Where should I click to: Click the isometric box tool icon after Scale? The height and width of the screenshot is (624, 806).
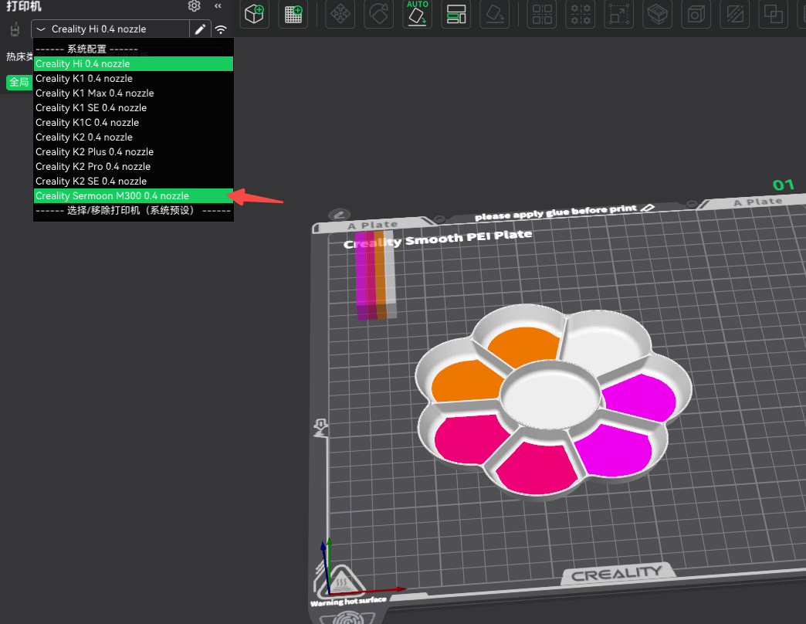pos(658,14)
